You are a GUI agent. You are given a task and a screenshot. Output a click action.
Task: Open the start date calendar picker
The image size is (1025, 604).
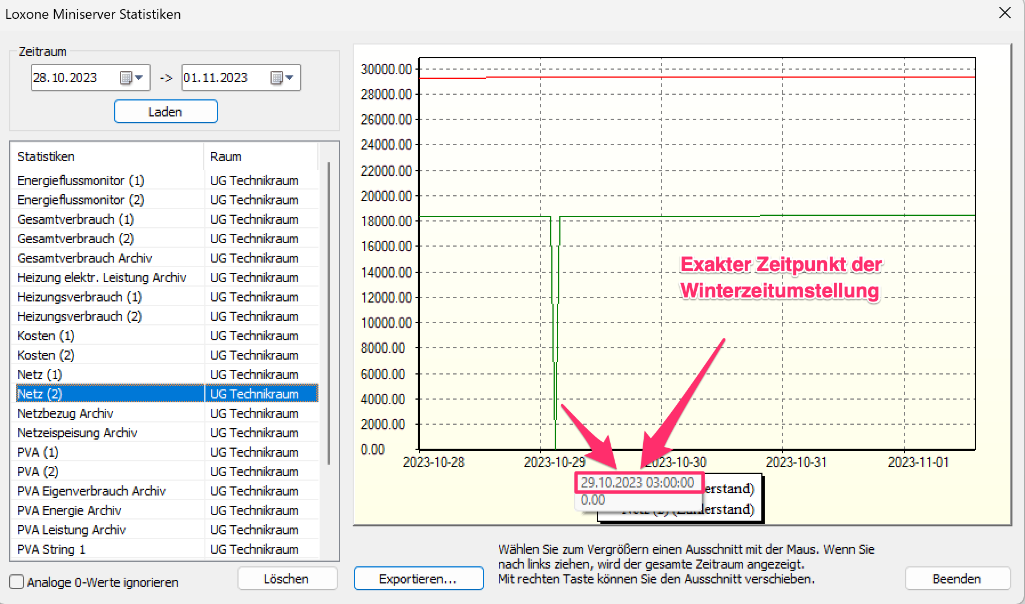(x=131, y=78)
